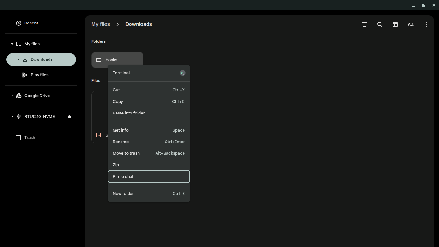Minimize the Files window
This screenshot has height=247, width=439.
413,5
